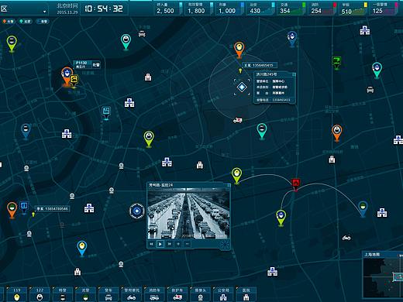The height and width of the screenshot is (302, 403).
Task: Rewind the 监控24 surveillance video
Action: [x=151, y=244]
